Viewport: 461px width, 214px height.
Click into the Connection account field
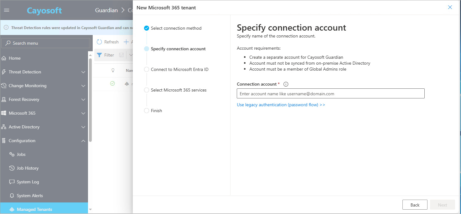(x=331, y=93)
